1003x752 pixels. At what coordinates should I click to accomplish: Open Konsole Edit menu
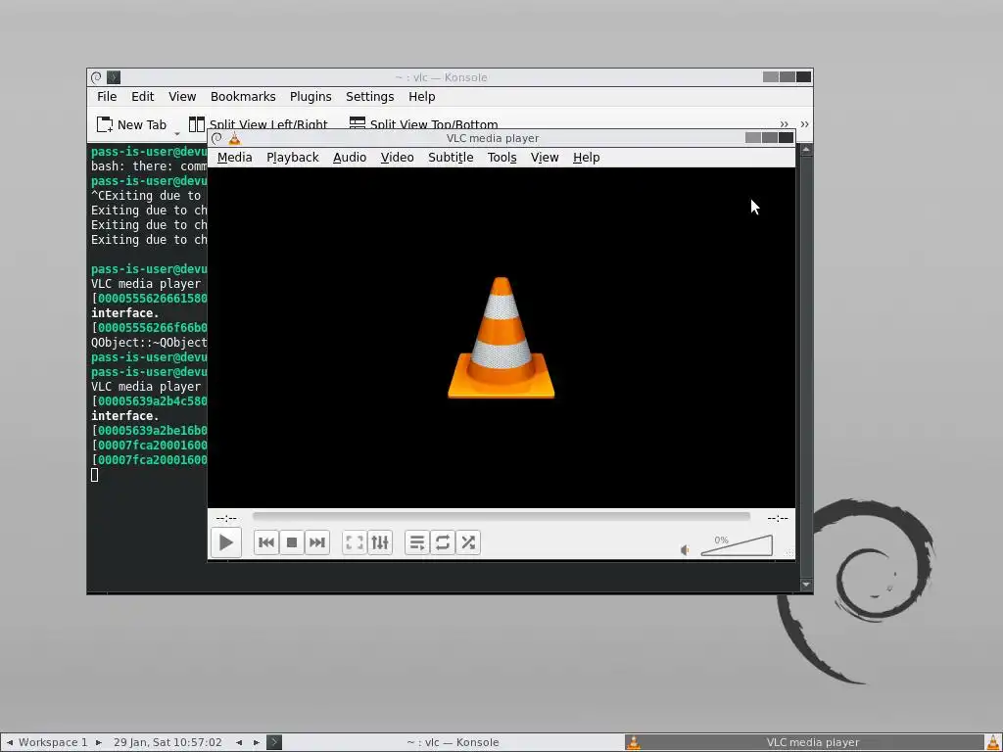pos(143,97)
